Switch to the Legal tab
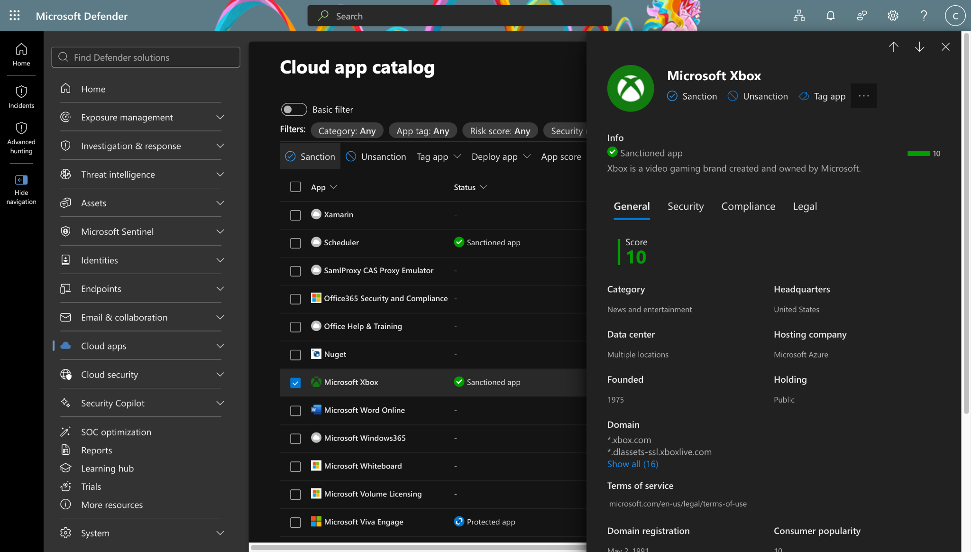Viewport: 971px width, 552px height. pyautogui.click(x=805, y=206)
